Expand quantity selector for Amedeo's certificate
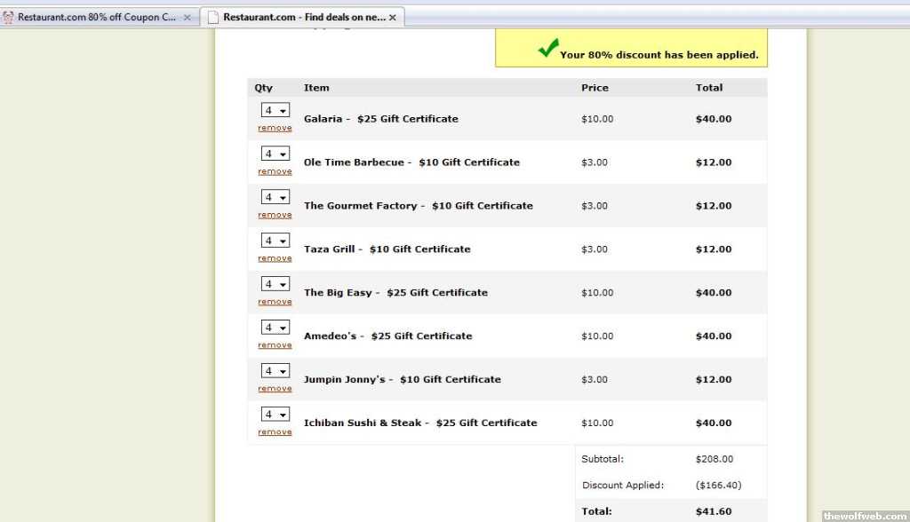Screen dimensions: 910x522 coord(275,328)
